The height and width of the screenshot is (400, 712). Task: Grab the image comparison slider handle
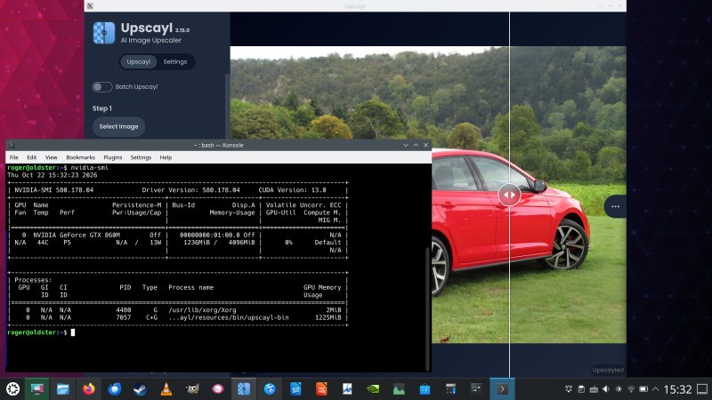[509, 195]
